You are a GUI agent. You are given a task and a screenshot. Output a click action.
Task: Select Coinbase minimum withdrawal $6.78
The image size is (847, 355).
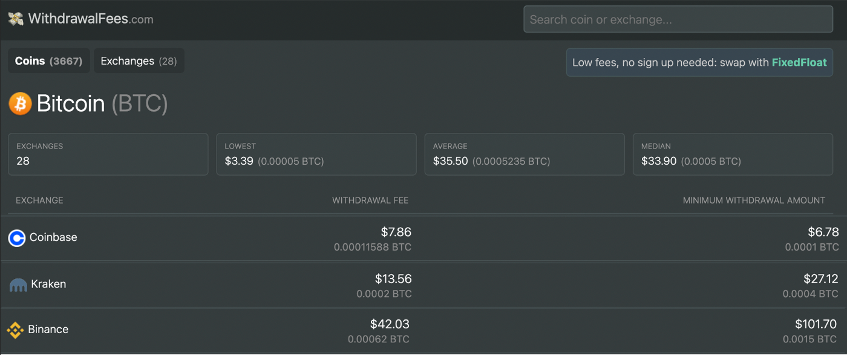coord(823,232)
